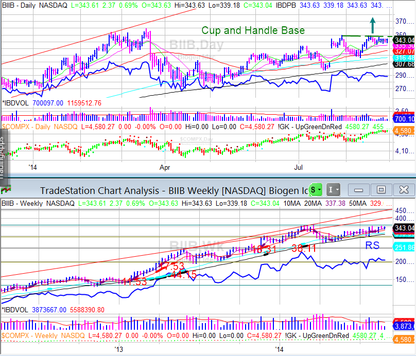Screen dimensions: 416x356
Task: Click the 'Jul' date label on daily axis
Action: 299,168
